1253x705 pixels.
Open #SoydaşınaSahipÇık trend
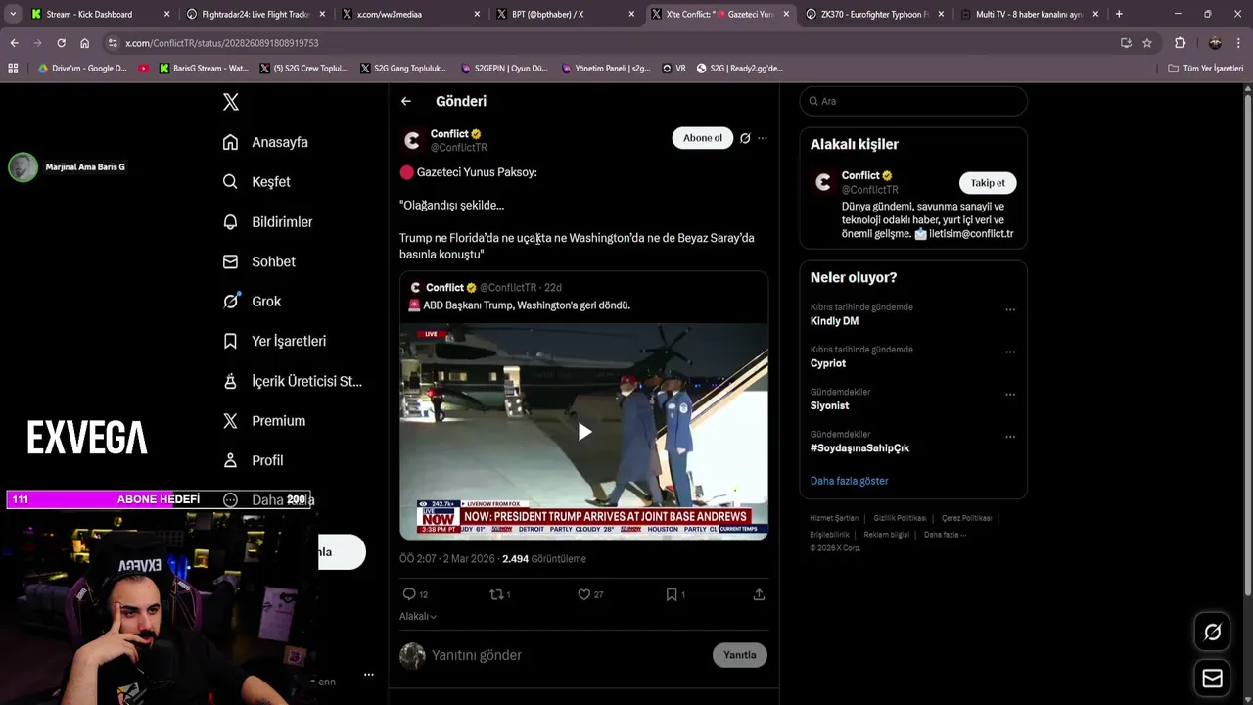859,447
